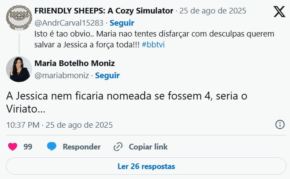Click the Copiar link chain icon
The image size is (290, 179).
point(118,147)
